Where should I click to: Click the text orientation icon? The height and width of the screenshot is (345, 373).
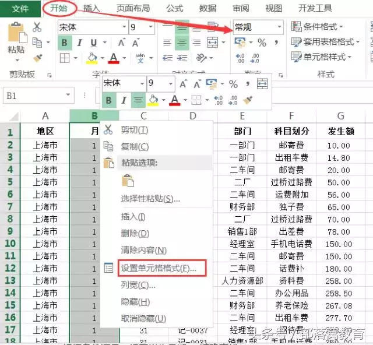(201, 58)
